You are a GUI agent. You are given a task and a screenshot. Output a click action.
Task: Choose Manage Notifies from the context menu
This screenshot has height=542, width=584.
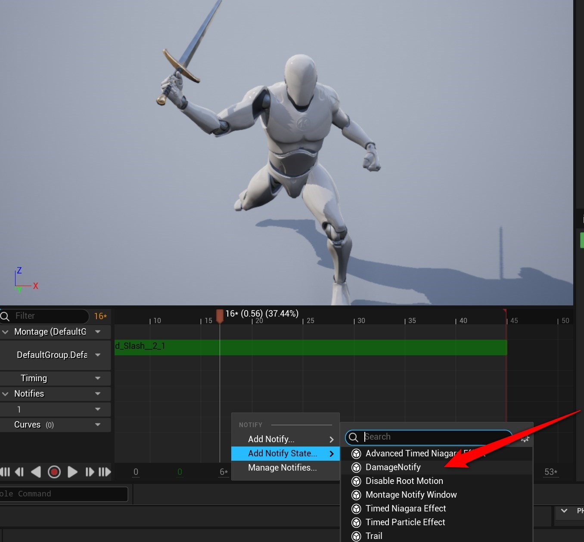pyautogui.click(x=282, y=468)
